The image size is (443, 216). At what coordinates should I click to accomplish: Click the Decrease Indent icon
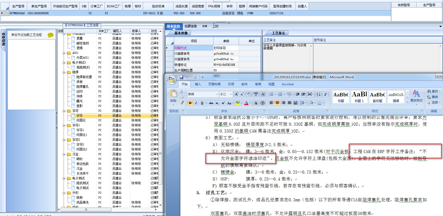pyautogui.click(x=297, y=94)
